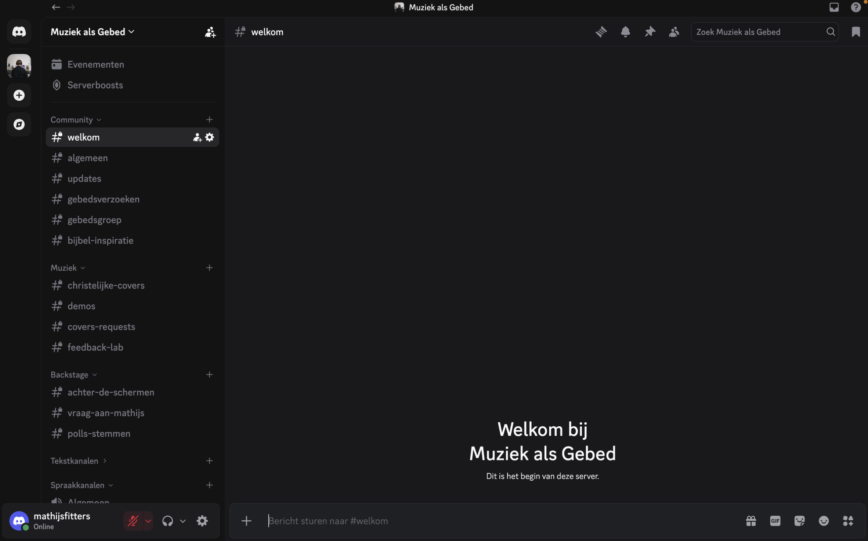The height and width of the screenshot is (541, 868).
Task: Open pinned messages pin icon
Action: click(650, 32)
